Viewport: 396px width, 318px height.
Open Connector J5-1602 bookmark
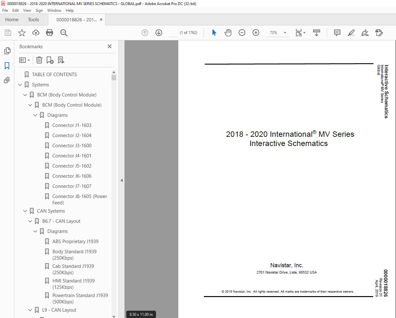72,166
